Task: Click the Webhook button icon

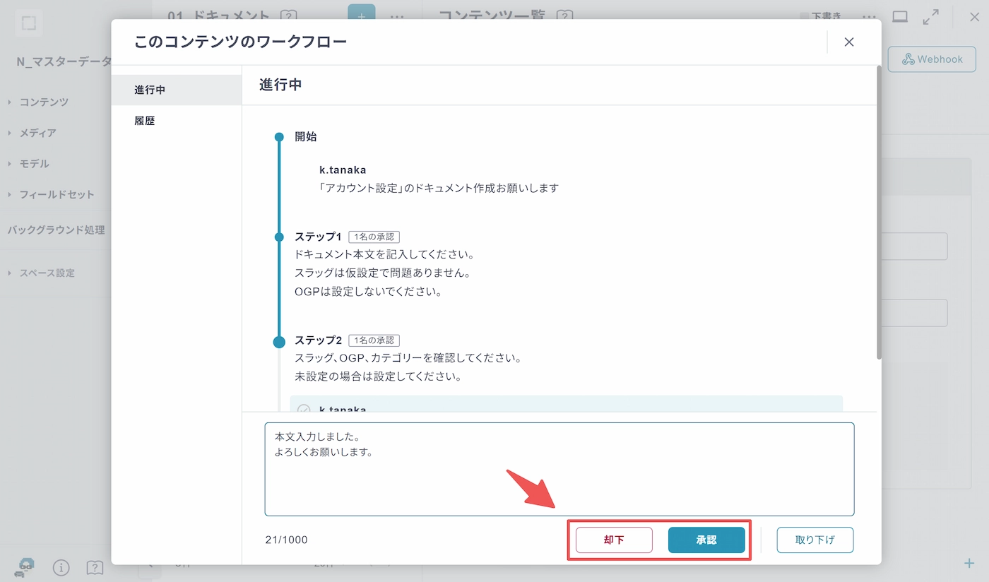Action: pyautogui.click(x=908, y=59)
